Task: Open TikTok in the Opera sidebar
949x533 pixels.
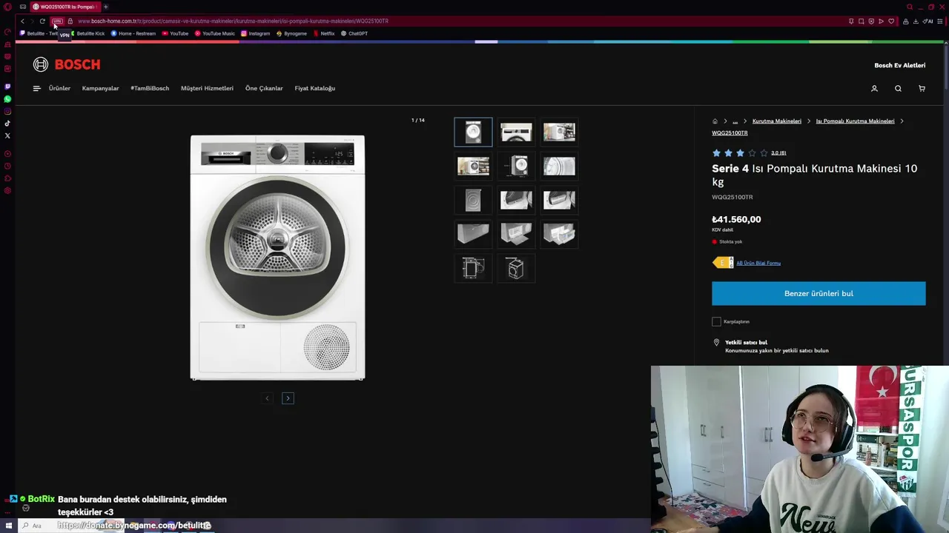Action: tap(7, 124)
